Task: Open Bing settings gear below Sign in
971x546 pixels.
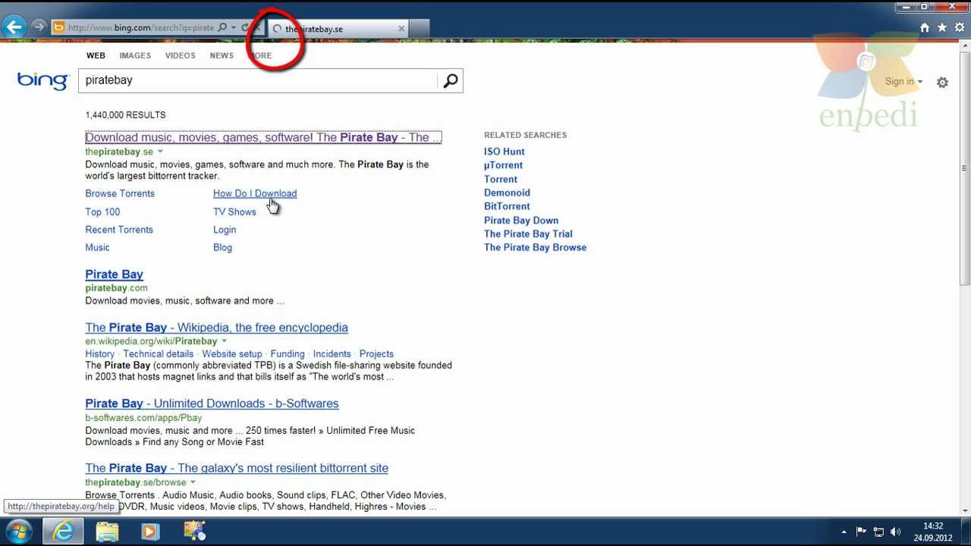Action: pyautogui.click(x=942, y=83)
